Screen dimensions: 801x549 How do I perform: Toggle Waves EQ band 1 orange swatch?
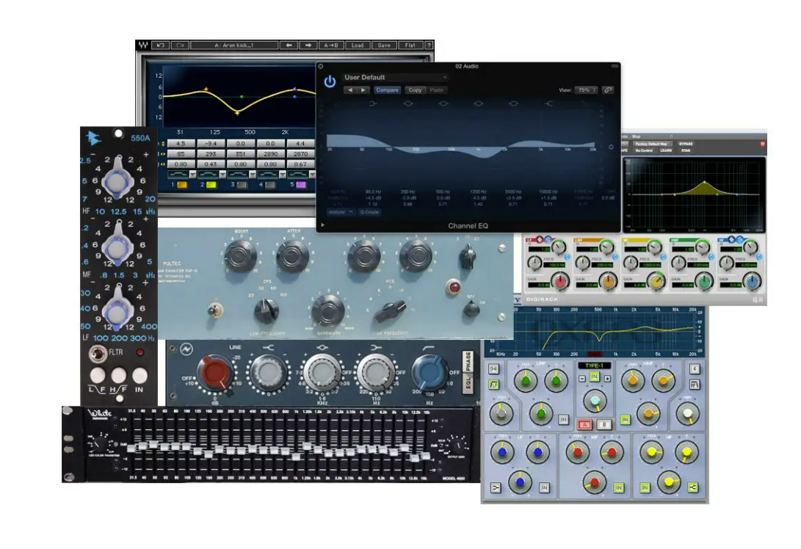tap(182, 185)
